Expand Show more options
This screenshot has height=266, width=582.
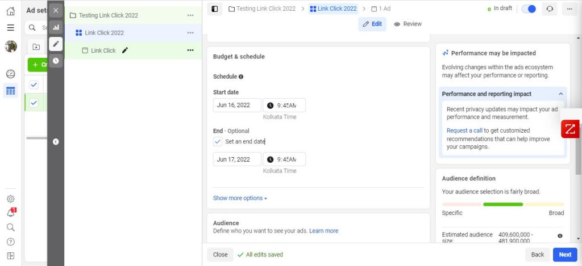tap(240, 198)
